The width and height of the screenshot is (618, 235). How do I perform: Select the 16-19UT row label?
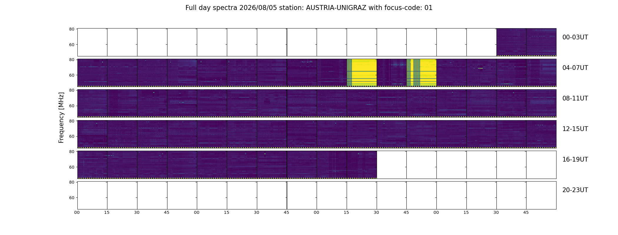575,160
